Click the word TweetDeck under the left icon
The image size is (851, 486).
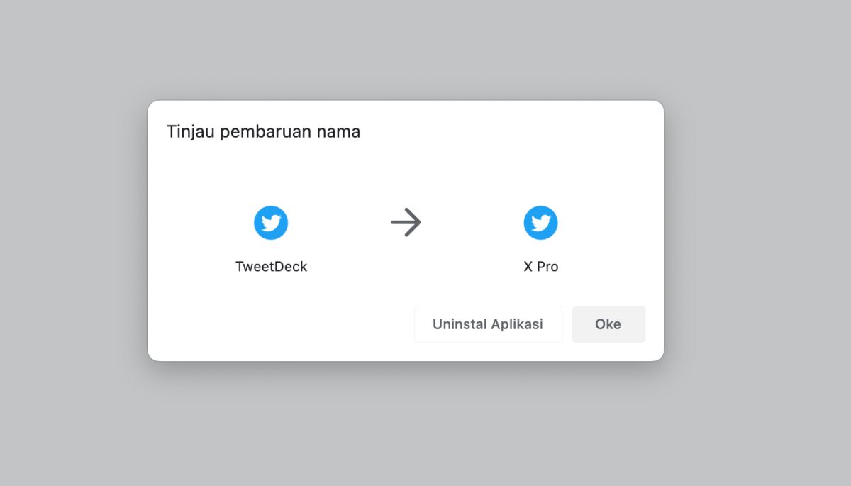272,267
